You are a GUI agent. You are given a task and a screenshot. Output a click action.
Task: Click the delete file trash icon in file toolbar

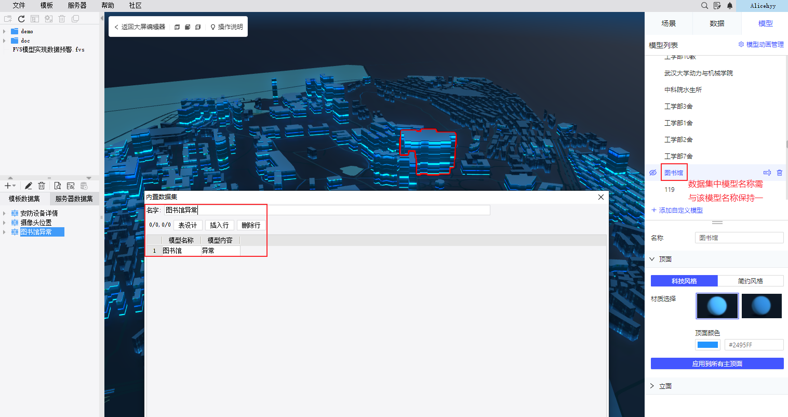[x=62, y=19]
